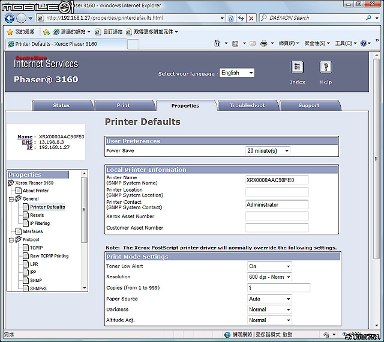Image resolution: width=384 pixels, height=342 pixels.
Task: Open the Index page icon
Action: click(297, 67)
